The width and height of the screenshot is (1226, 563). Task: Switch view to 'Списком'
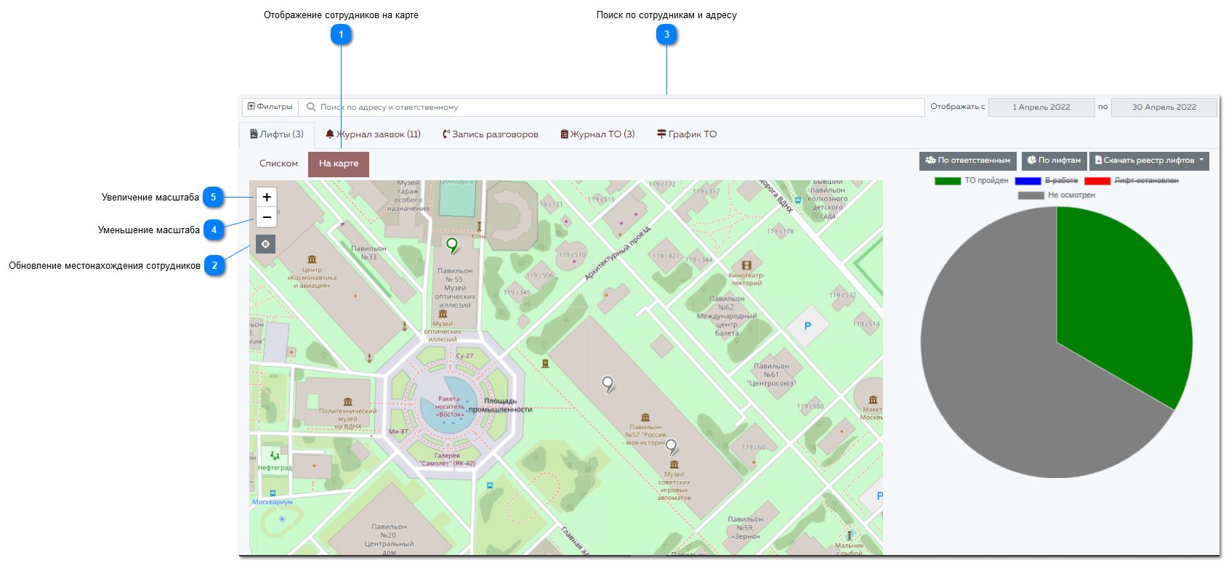coord(278,163)
